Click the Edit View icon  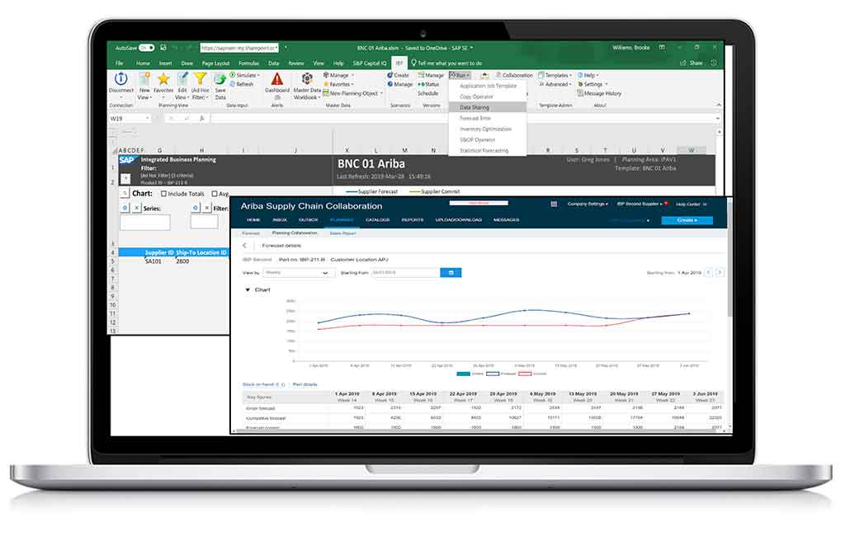click(182, 79)
